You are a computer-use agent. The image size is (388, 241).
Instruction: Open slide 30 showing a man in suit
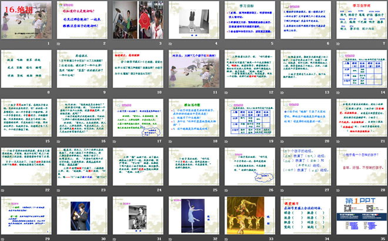(x=83, y=215)
